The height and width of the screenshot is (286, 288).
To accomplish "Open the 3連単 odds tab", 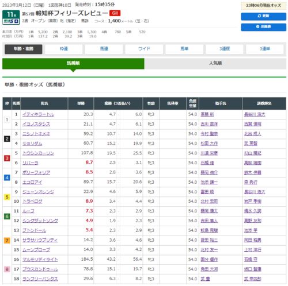I will pyautogui.click(x=265, y=49).
